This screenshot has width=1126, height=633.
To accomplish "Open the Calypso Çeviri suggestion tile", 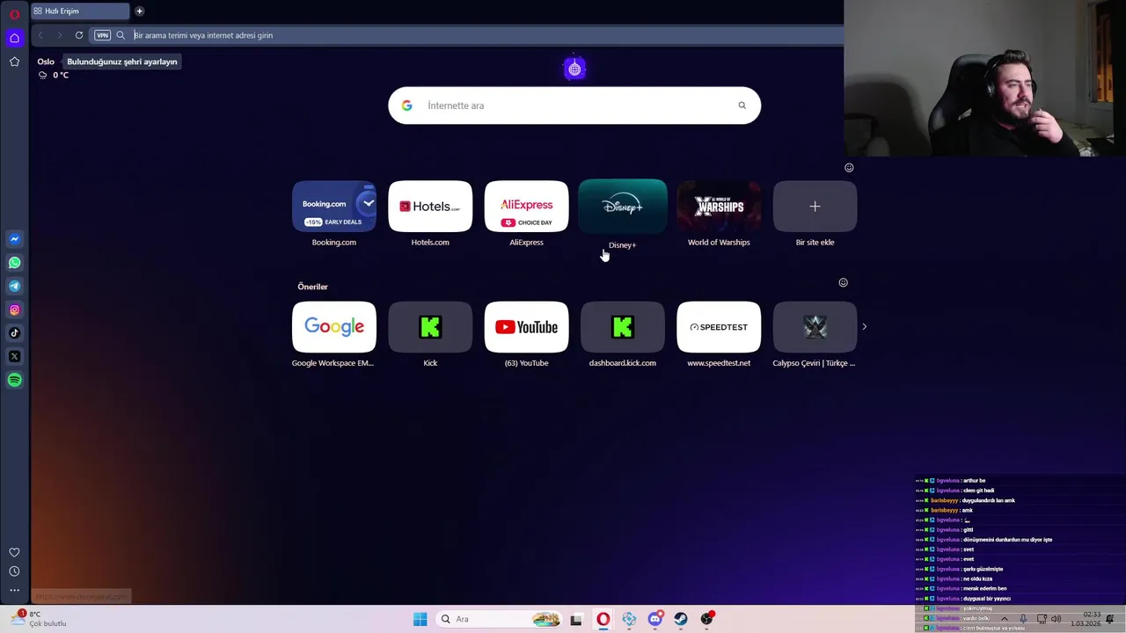I will pyautogui.click(x=815, y=327).
